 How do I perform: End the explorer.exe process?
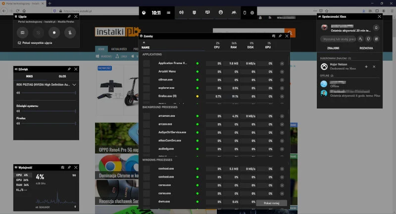(282, 88)
